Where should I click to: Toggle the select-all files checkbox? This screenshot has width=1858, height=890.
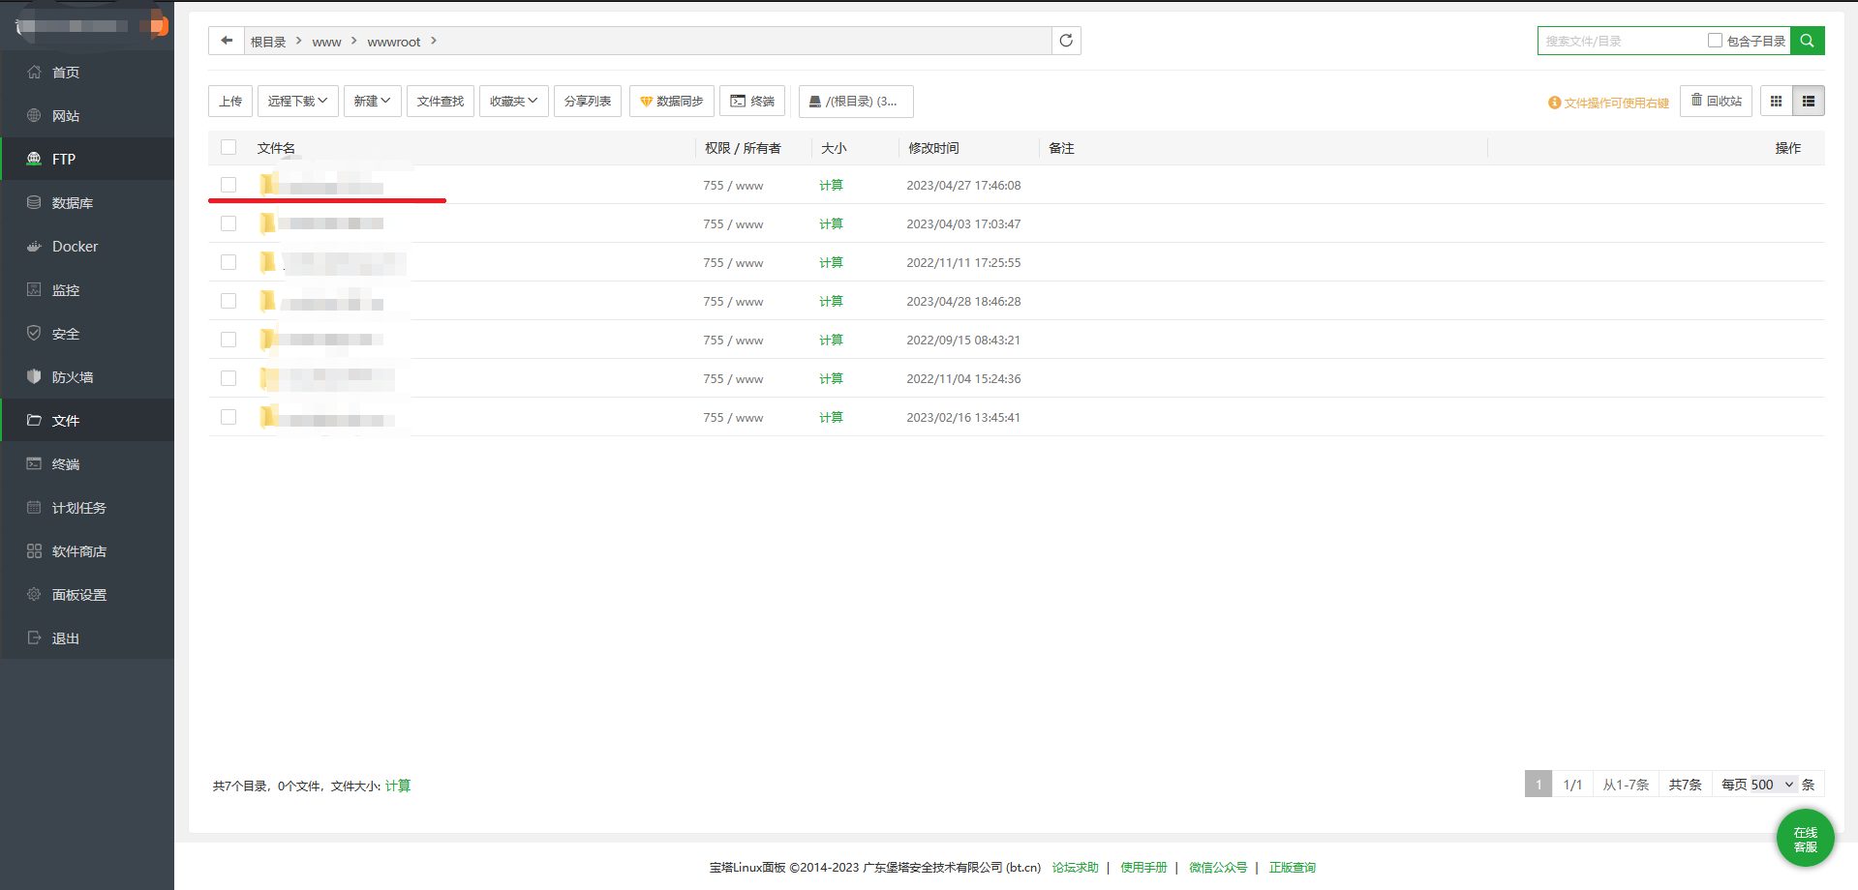(228, 147)
